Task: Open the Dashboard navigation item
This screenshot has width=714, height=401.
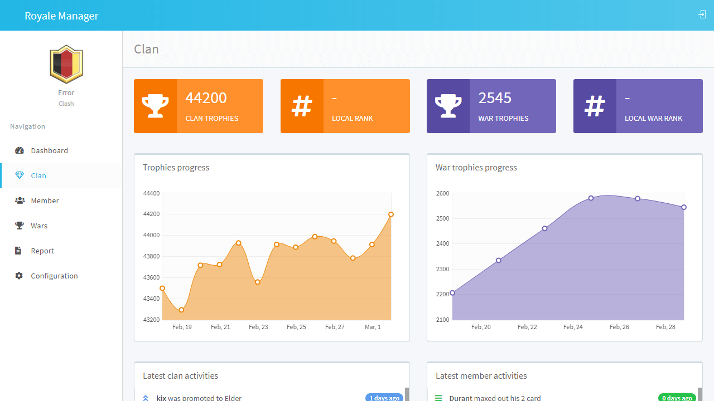Action: 49,150
